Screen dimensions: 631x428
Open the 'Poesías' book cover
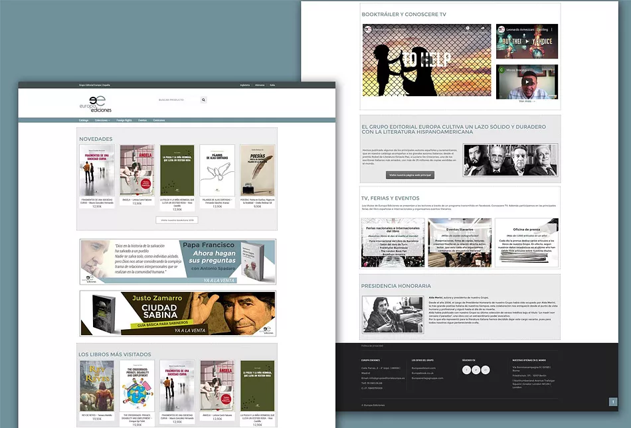pyautogui.click(x=258, y=171)
